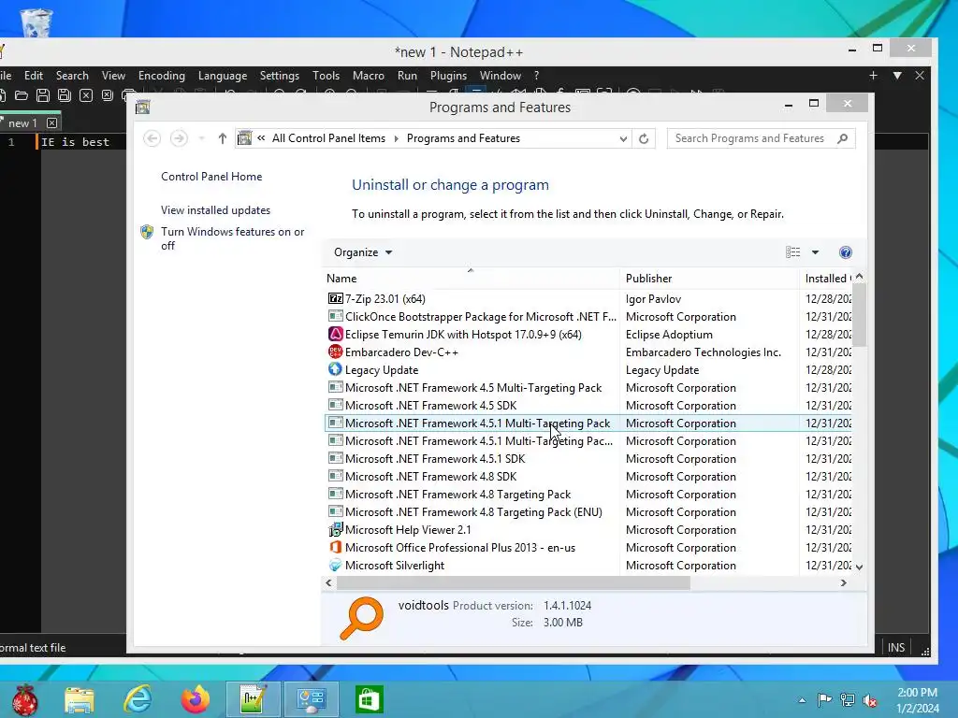Image resolution: width=958 pixels, height=718 pixels.
Task: Click the down-triangle icon in Notepad++ menu bar
Action: [x=897, y=75]
